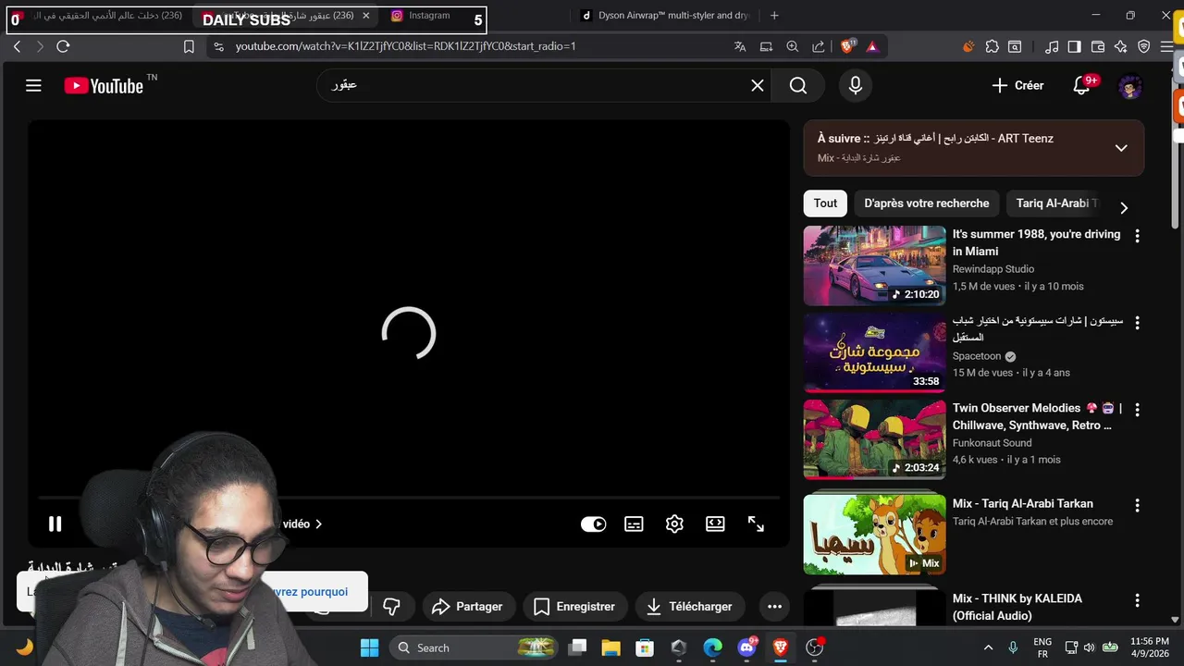
Task: Select the D'après votre recherche chip
Action: (x=926, y=203)
